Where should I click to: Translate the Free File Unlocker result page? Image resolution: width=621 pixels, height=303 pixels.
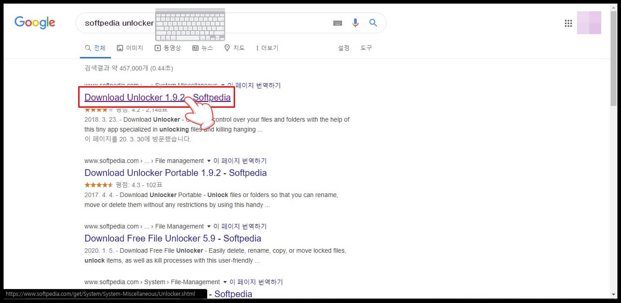tap(240, 226)
